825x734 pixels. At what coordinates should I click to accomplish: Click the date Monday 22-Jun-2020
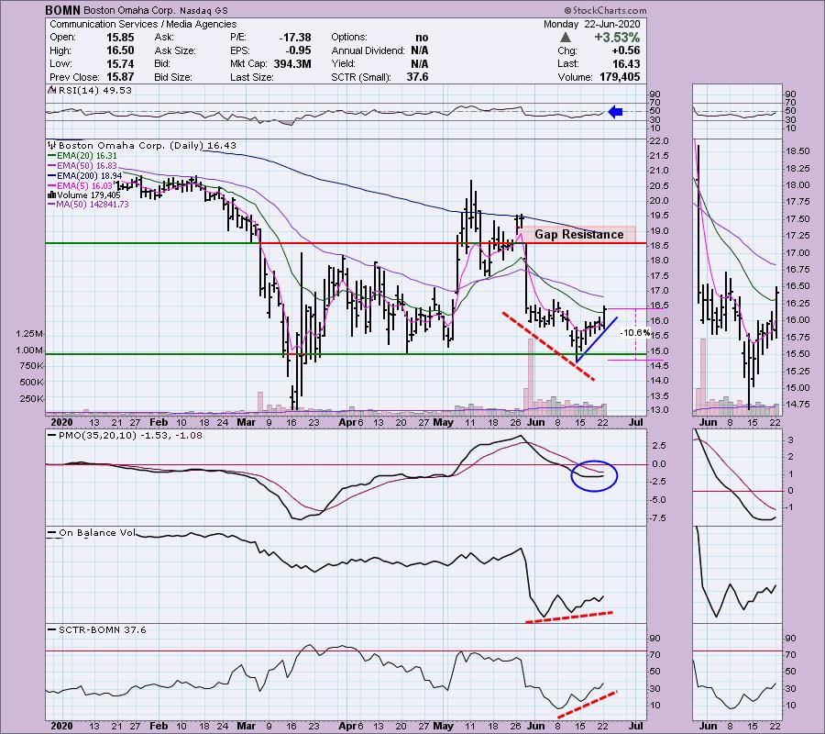click(x=591, y=24)
